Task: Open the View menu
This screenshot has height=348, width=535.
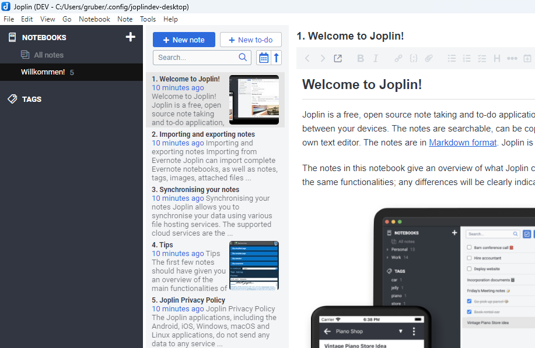Action: (48, 19)
